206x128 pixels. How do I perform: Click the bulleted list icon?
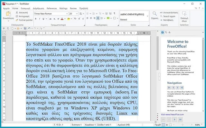coord(88,14)
